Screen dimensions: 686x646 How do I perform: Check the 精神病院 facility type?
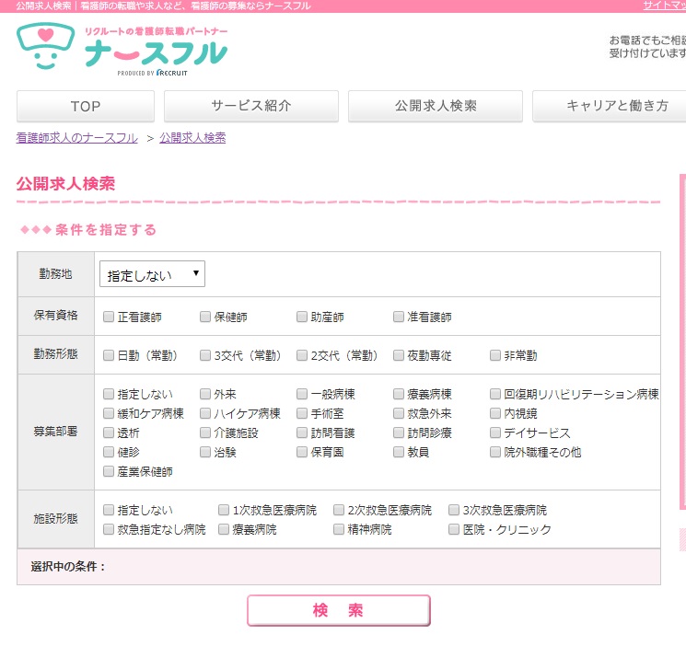click(x=339, y=529)
